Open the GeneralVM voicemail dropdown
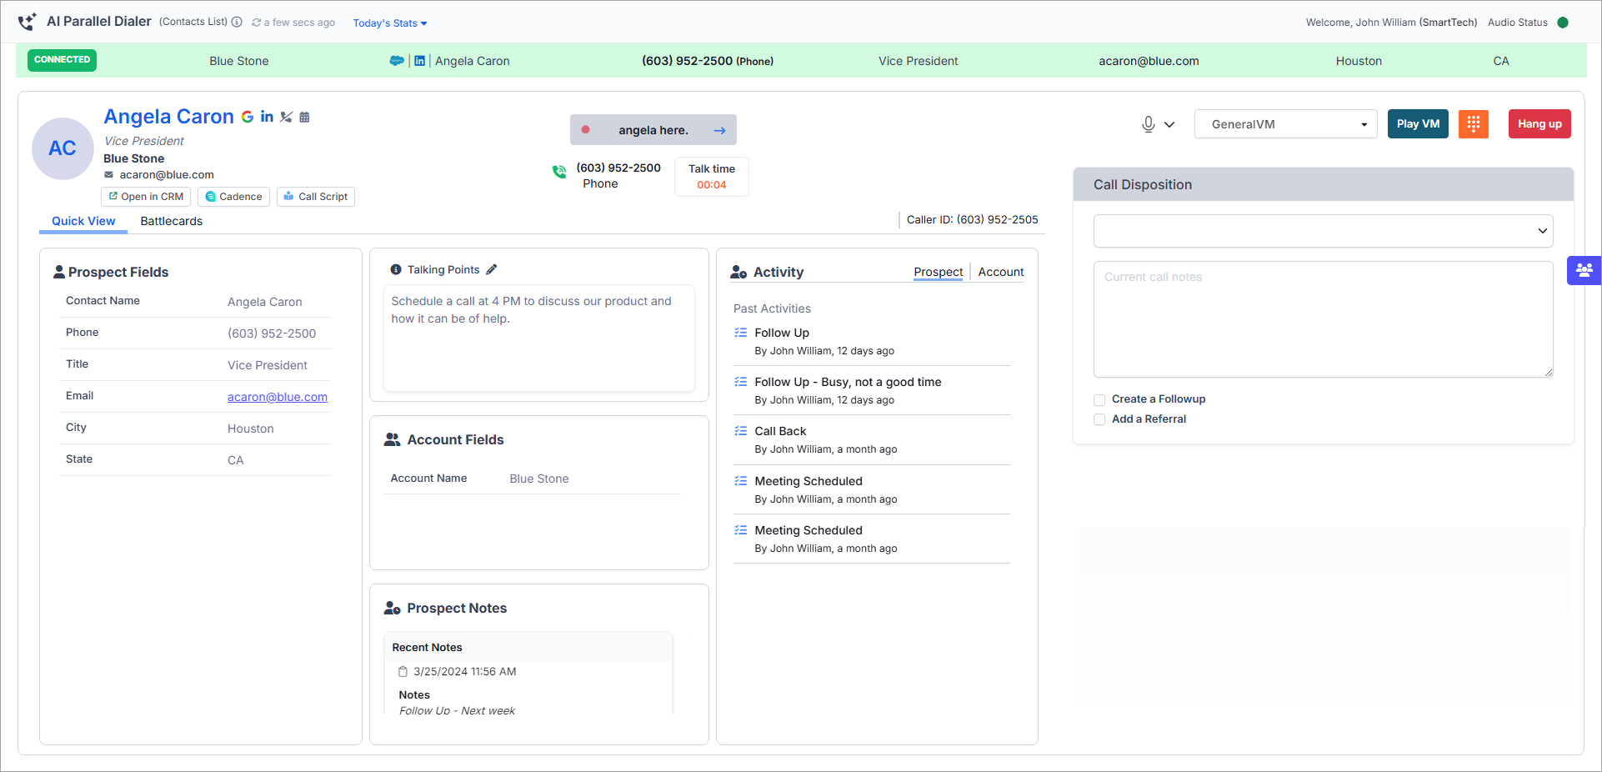The width and height of the screenshot is (1602, 772). point(1285,124)
